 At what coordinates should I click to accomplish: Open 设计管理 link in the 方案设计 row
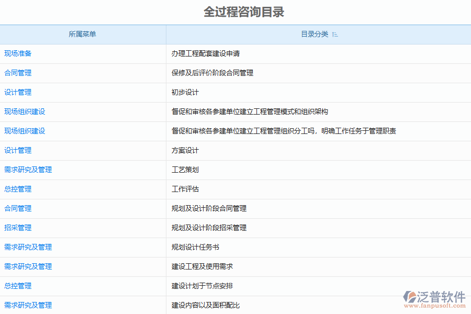[x=18, y=150]
